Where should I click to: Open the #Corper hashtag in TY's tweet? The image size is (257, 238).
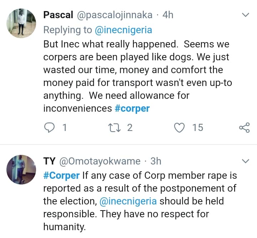(61, 176)
